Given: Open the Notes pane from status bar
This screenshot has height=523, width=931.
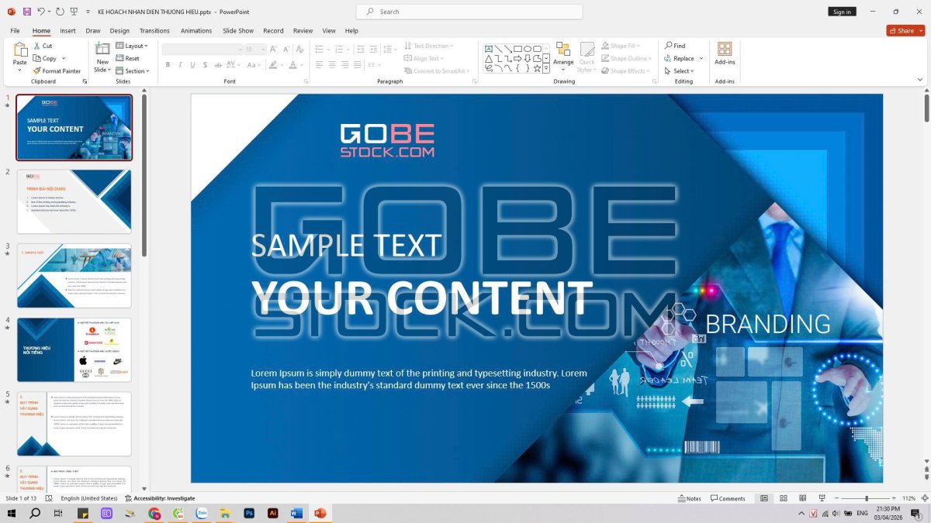Looking at the screenshot, I should pyautogui.click(x=689, y=498).
